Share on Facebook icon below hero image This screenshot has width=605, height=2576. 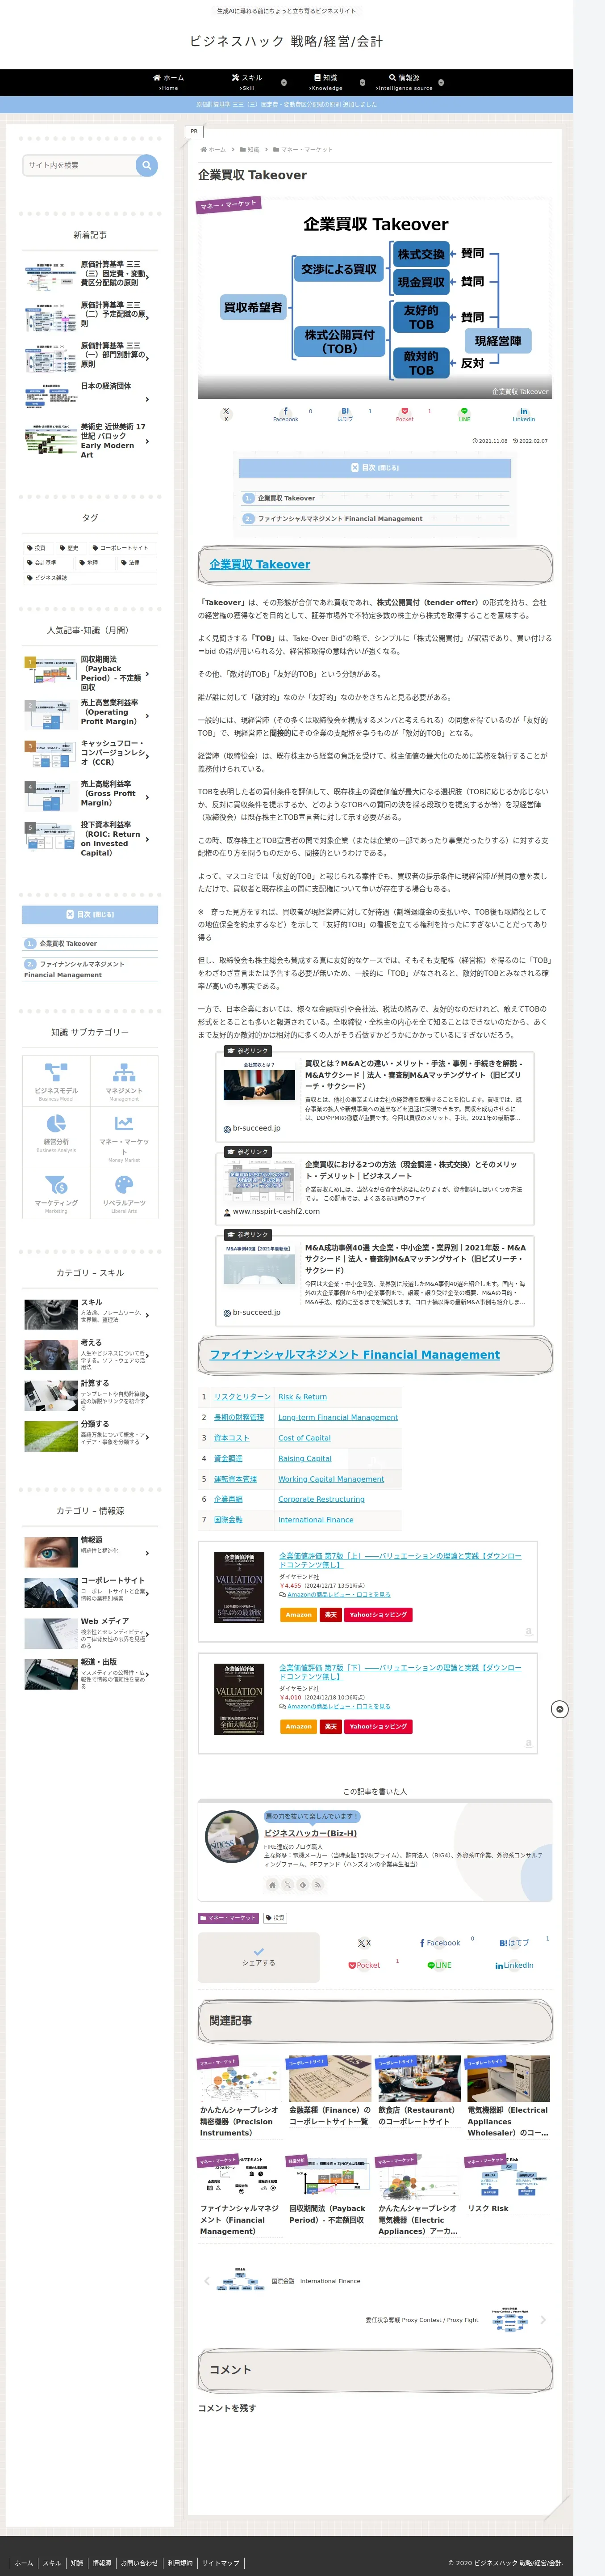285,414
